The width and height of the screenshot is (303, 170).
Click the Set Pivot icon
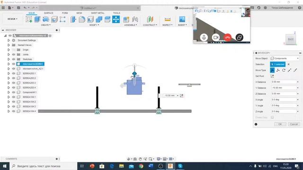[272, 76]
